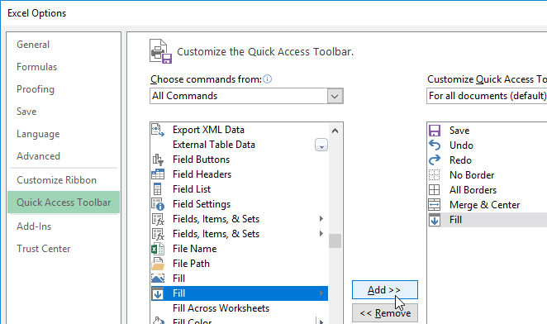
Task: Select the File Name command
Action: click(x=240, y=249)
